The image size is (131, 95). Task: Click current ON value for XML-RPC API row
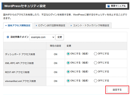click(56, 63)
